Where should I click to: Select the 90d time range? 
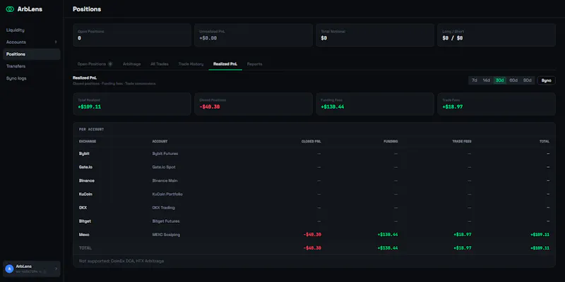point(527,80)
